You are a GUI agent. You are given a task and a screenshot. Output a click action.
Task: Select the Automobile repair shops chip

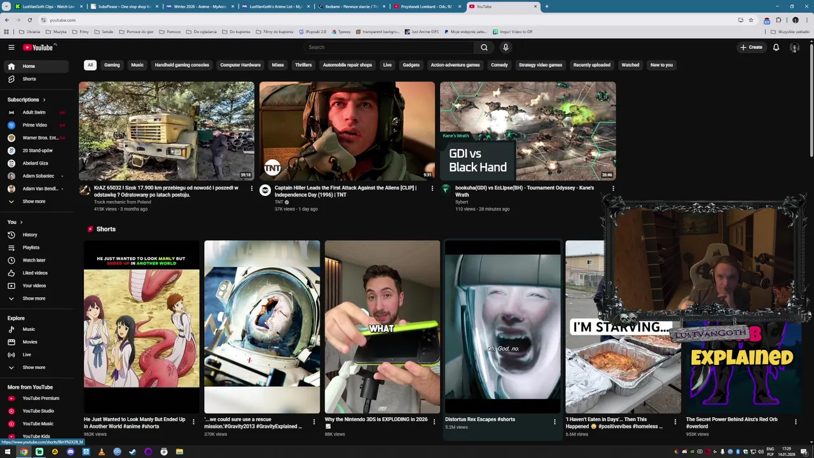click(x=347, y=65)
